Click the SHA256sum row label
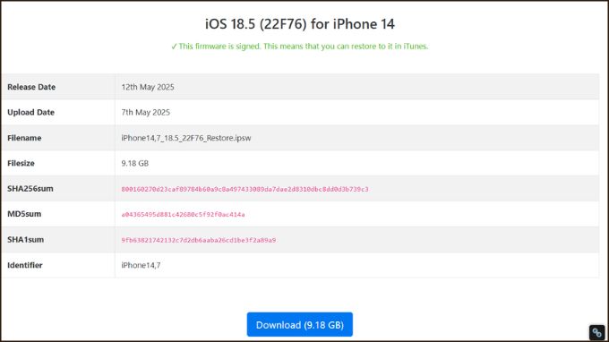609x342 pixels. [30, 189]
